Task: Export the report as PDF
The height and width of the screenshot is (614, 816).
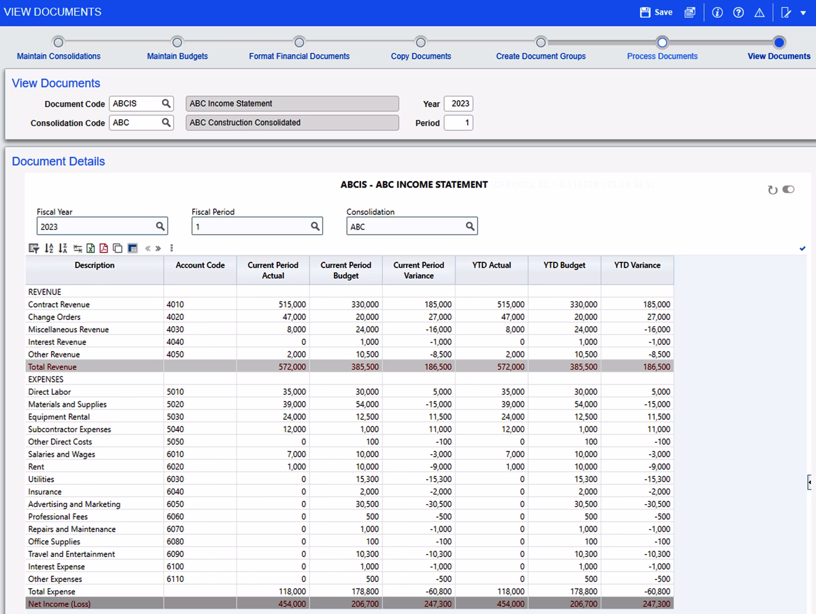Action: click(x=104, y=248)
